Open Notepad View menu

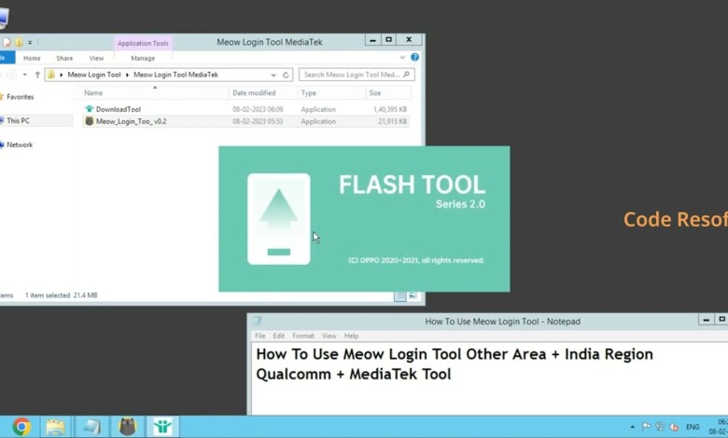(329, 335)
